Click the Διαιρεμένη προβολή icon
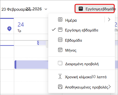The image size is (118, 95). (60, 63)
